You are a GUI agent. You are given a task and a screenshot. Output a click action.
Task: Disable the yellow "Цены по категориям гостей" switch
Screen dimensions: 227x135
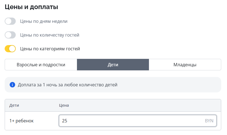[10, 49]
